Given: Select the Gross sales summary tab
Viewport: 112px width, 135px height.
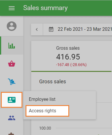Looking at the screenshot, I should [72, 56].
